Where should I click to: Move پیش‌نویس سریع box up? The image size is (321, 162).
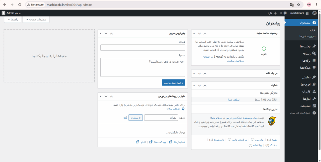tap(111, 33)
